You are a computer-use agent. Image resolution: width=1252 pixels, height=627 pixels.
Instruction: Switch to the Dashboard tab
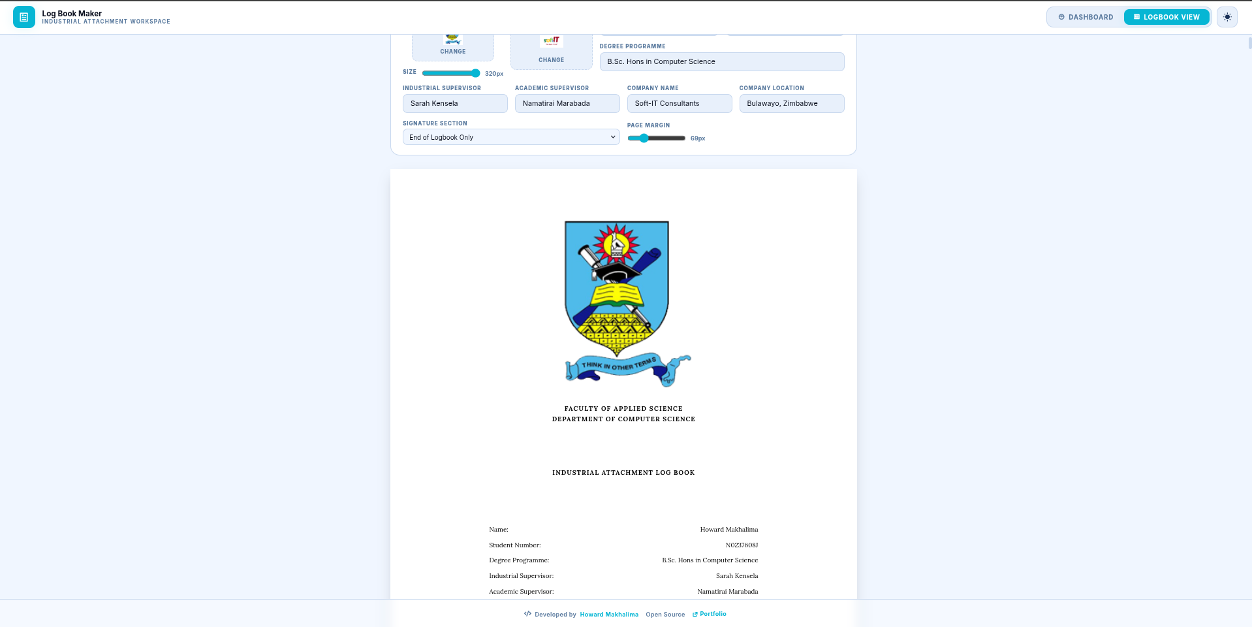point(1086,17)
